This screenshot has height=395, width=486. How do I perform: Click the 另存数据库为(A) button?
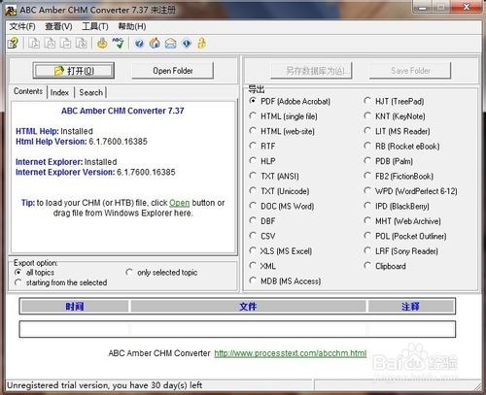tap(312, 71)
